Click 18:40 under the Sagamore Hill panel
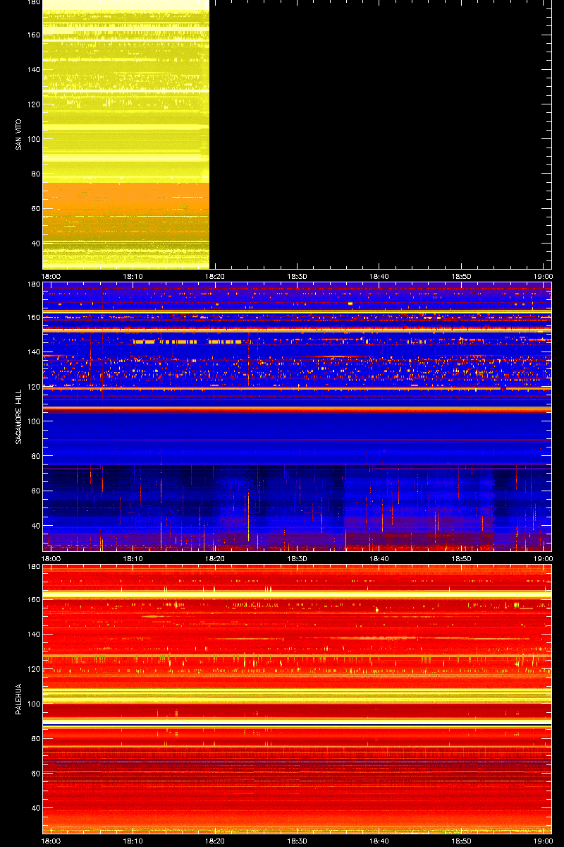This screenshot has height=847, width=564. coord(379,558)
